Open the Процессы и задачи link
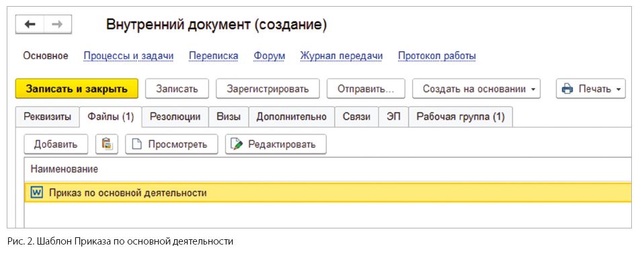This screenshot has height=254, width=644. pos(128,56)
